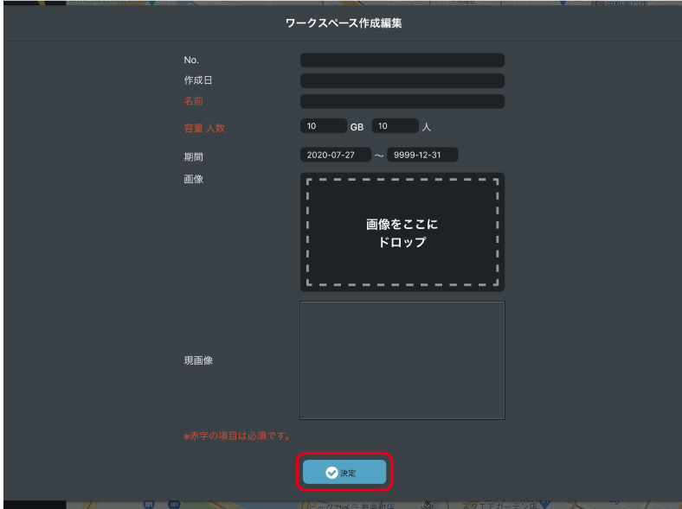This screenshot has width=682, height=509.
Task: Click the route 301 shield on the map
Action: 173,504
